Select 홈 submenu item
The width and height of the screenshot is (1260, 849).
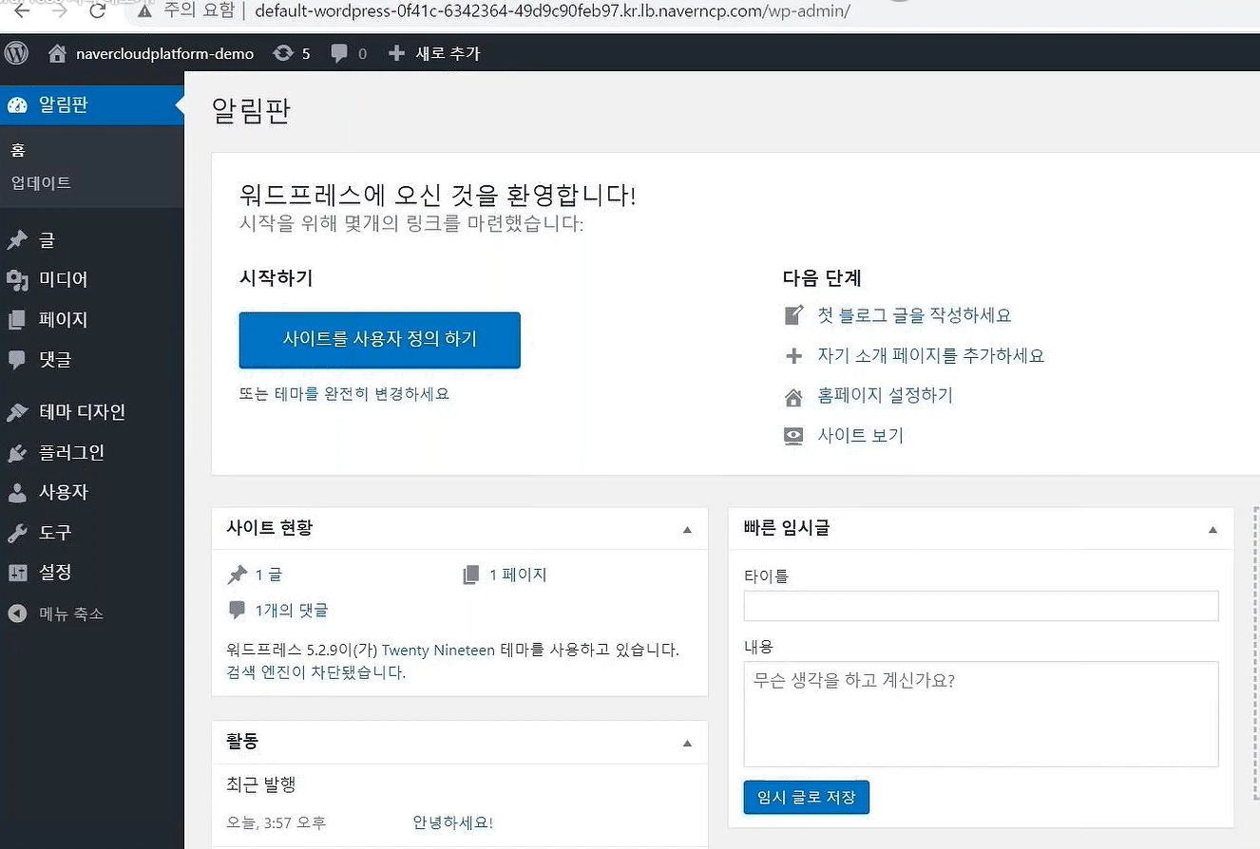pyautogui.click(x=18, y=150)
